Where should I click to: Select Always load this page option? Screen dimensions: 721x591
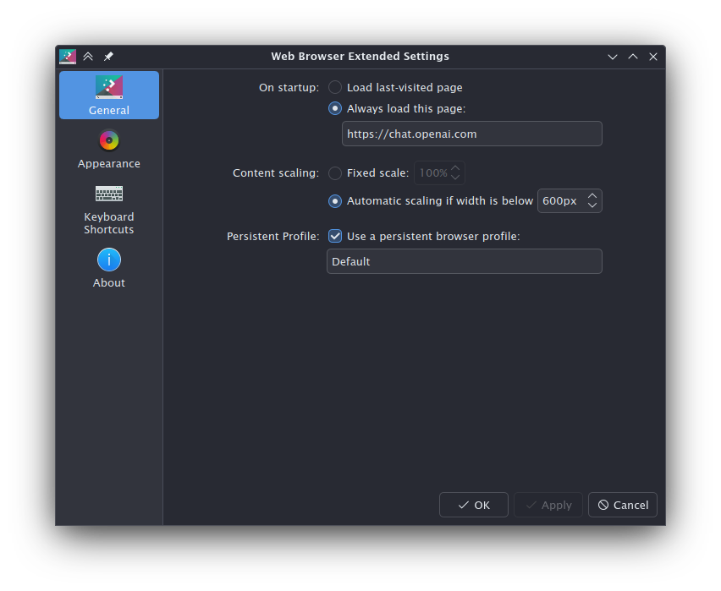pos(397,108)
